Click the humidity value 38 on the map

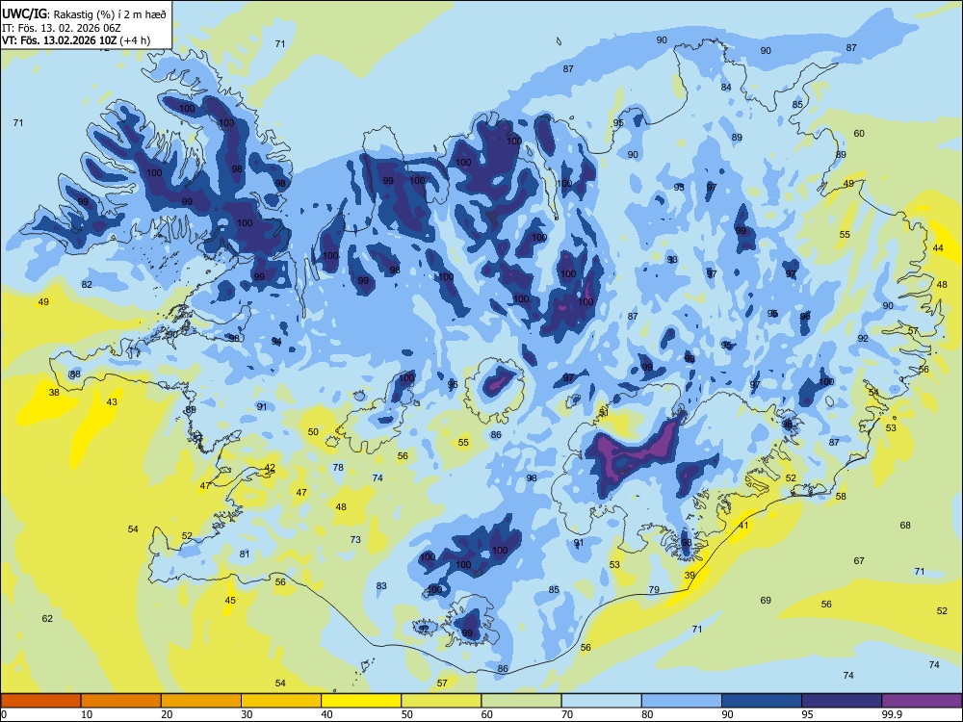point(54,393)
